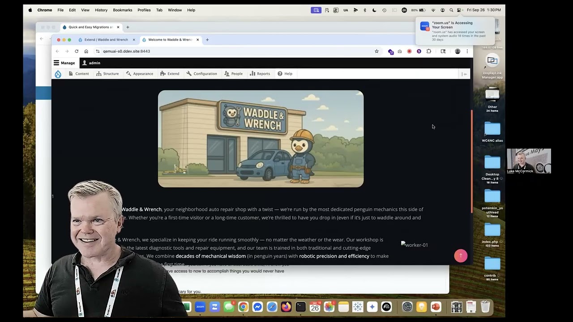
Task: Switch to the Welcome to Waddle & Wrench tab
Action: click(x=170, y=40)
